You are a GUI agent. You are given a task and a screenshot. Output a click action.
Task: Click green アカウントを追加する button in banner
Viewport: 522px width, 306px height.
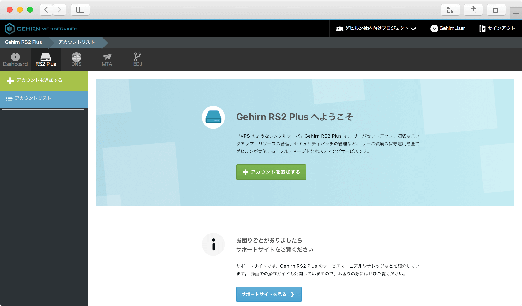271,172
